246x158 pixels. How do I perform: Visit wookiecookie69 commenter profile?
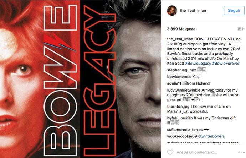click(x=182, y=136)
